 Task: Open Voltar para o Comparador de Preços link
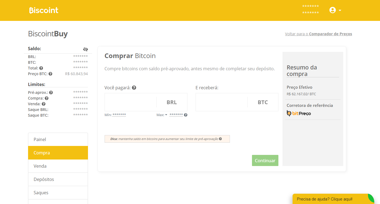tap(318, 34)
